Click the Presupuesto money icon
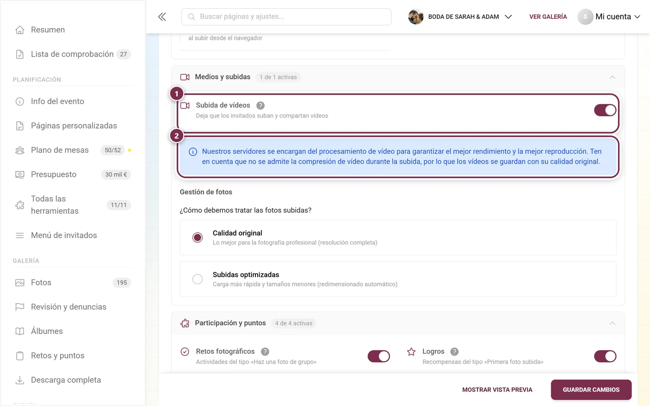Image resolution: width=650 pixels, height=406 pixels. pos(20,175)
